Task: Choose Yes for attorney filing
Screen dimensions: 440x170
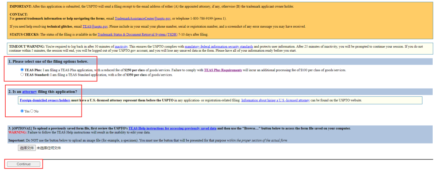Action: (x=22, y=111)
